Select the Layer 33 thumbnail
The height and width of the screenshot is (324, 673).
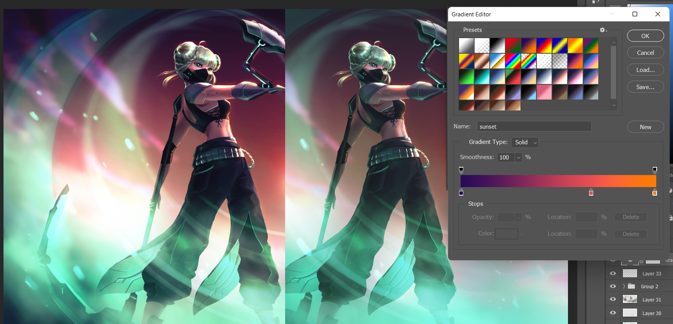[x=630, y=273]
